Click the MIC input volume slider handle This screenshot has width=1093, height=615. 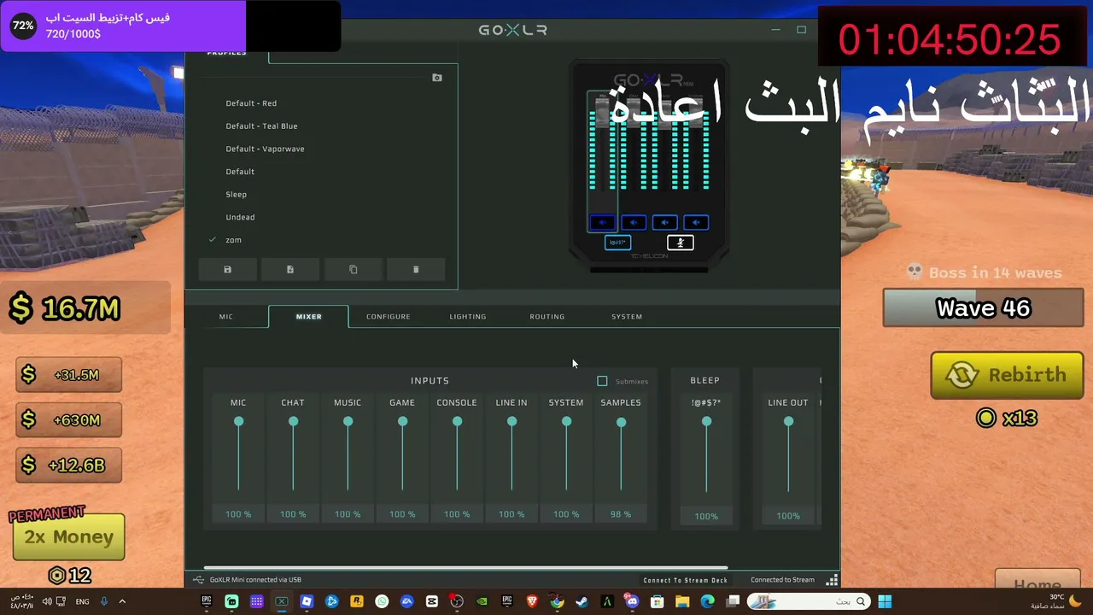(238, 421)
